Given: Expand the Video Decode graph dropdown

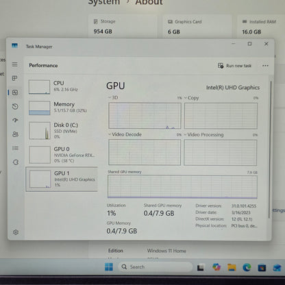Looking at the screenshot, I should pyautogui.click(x=125, y=134).
